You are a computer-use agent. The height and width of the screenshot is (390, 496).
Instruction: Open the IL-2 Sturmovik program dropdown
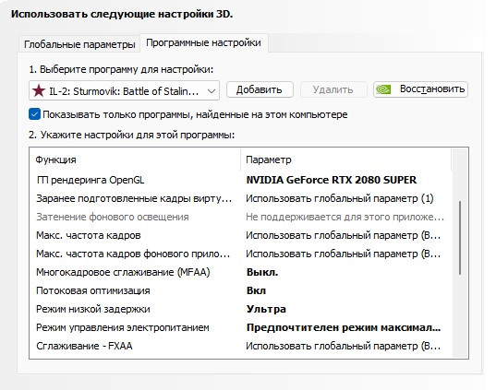tap(124, 90)
